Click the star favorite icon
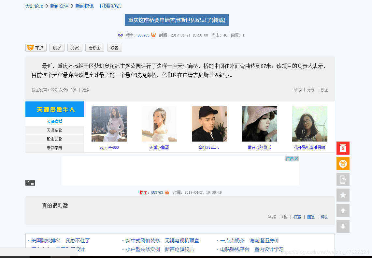 pyautogui.click(x=343, y=195)
